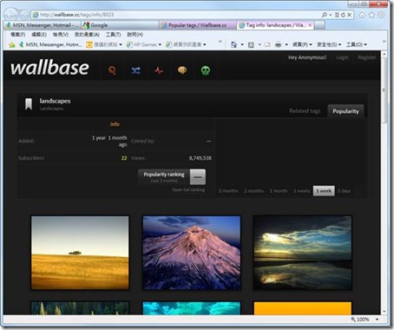Select the 2 months range
Viewport: 394px width, 330px height.
pos(253,191)
